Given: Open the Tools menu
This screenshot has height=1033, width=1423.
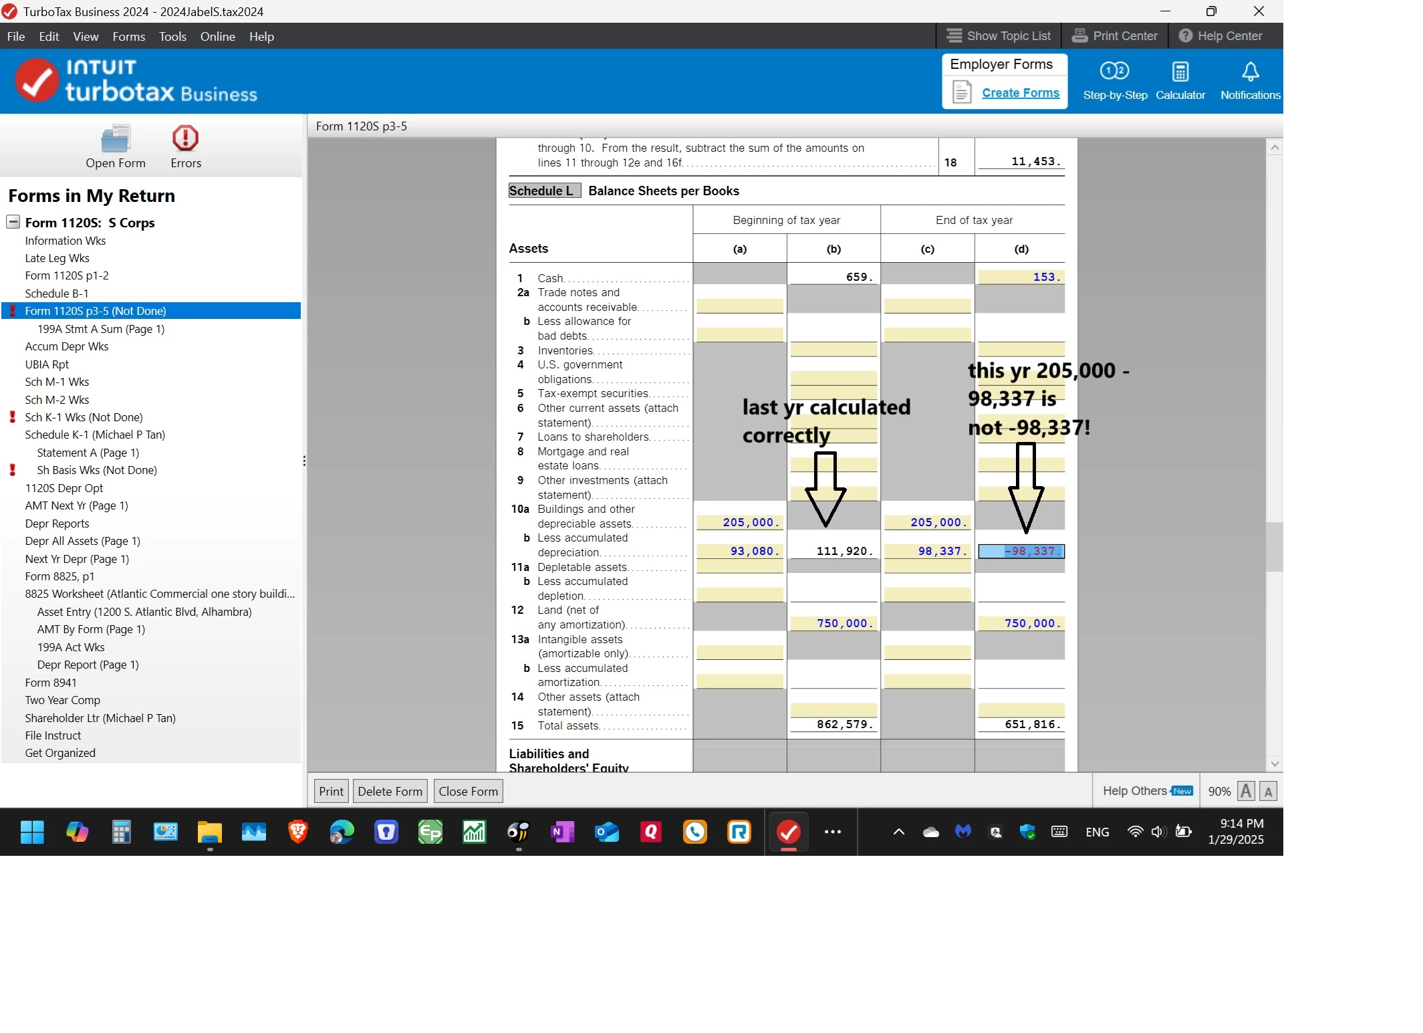Looking at the screenshot, I should 172,37.
